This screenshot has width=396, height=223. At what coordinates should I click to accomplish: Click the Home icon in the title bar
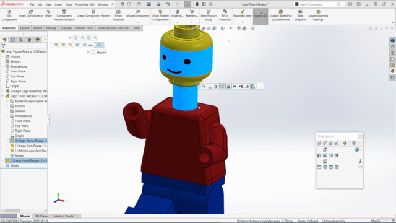(x=123, y=4)
